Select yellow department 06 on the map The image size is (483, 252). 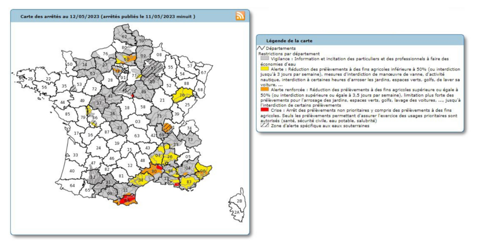pyautogui.click(x=203, y=171)
